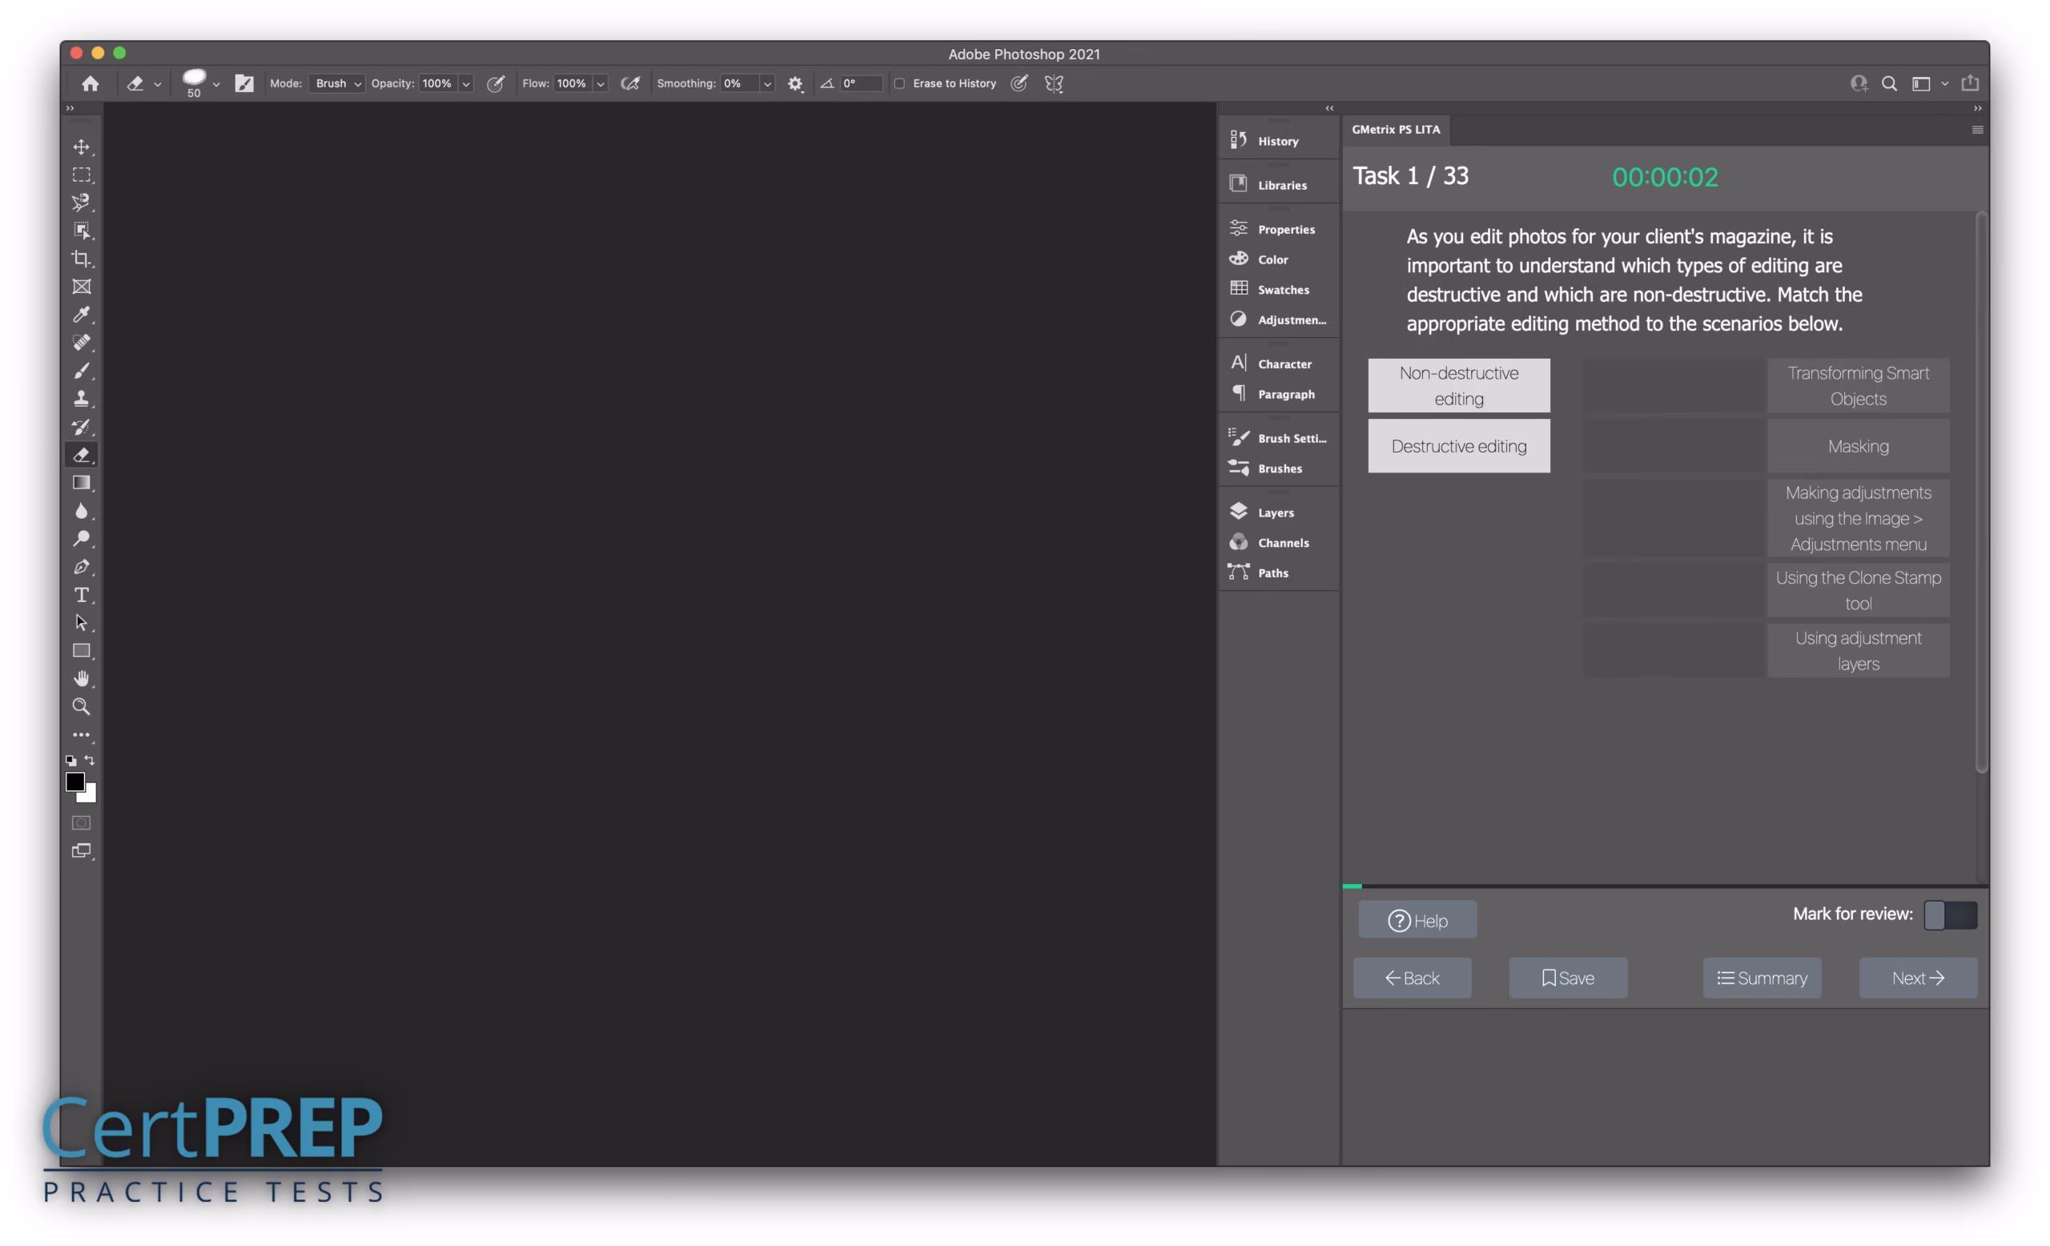Select the Horizontal Type tool

pyautogui.click(x=81, y=595)
